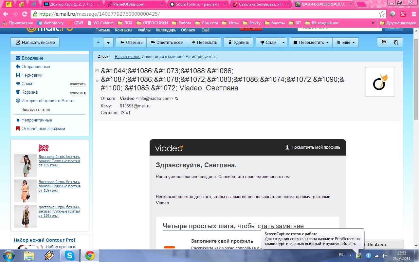The height and width of the screenshot is (262, 419).
Task: Go forward in browser history
Action: tap(15, 14)
